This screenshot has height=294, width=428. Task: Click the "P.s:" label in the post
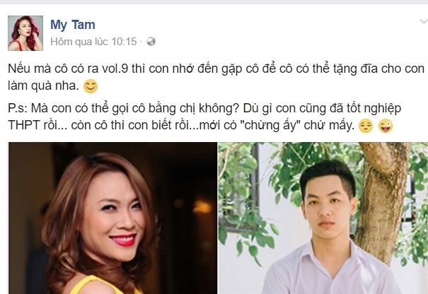pos(18,109)
